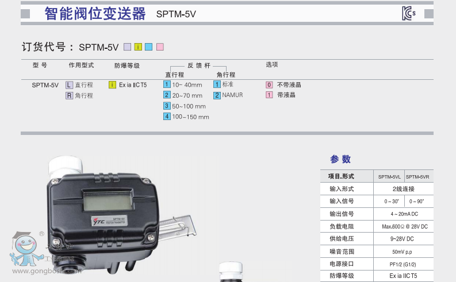
Task: Click the 噪音范围 row label
Action: 342,252
